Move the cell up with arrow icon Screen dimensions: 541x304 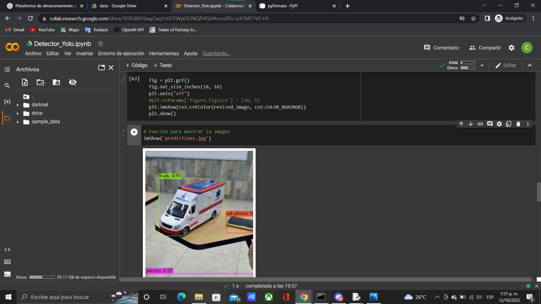(x=461, y=124)
